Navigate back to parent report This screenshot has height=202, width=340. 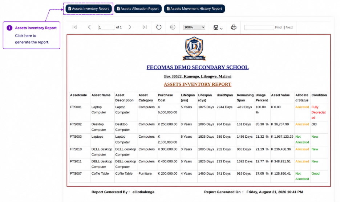tap(173, 27)
